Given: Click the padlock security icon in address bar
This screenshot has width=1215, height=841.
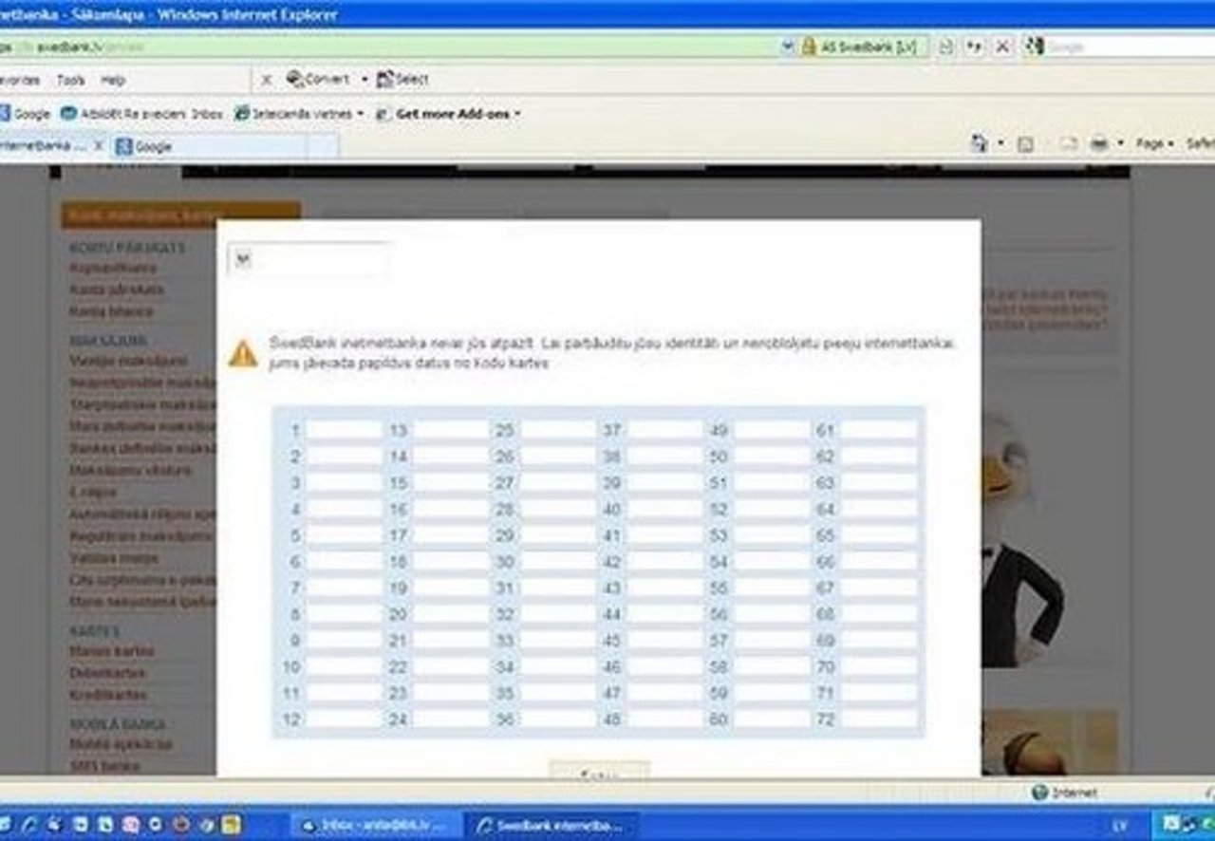Looking at the screenshot, I should click(809, 47).
